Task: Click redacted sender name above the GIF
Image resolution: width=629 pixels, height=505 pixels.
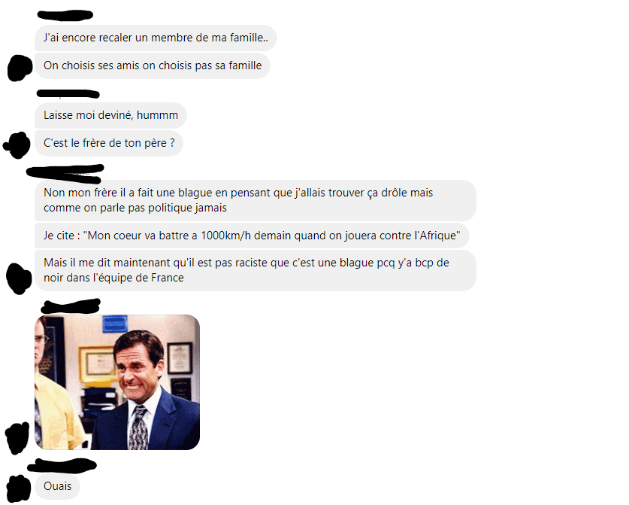Action: 71,306
